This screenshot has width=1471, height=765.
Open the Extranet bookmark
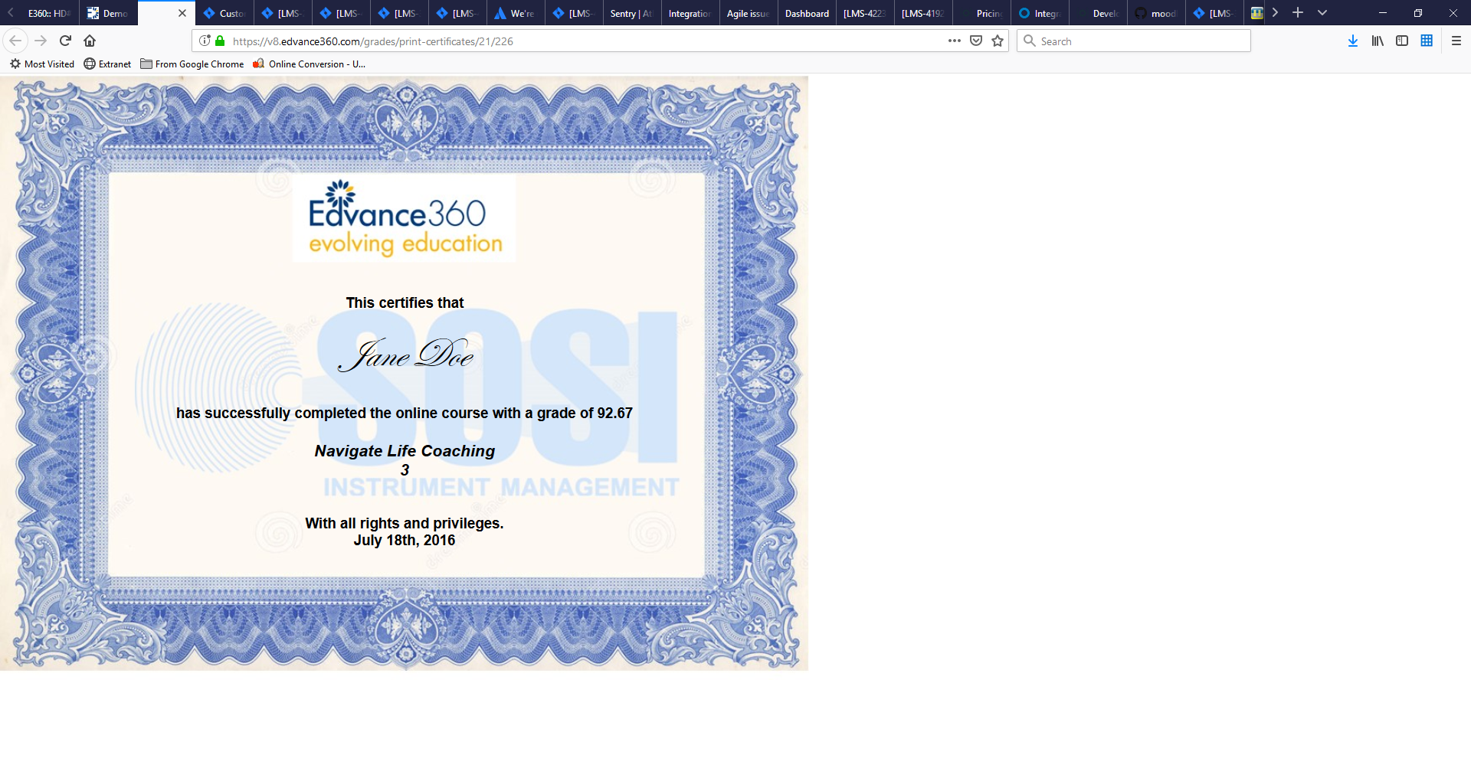click(x=107, y=64)
